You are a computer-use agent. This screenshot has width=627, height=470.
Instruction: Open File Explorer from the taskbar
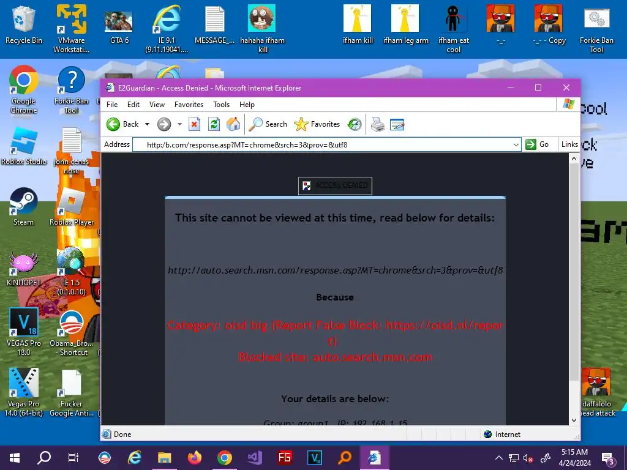(164, 458)
